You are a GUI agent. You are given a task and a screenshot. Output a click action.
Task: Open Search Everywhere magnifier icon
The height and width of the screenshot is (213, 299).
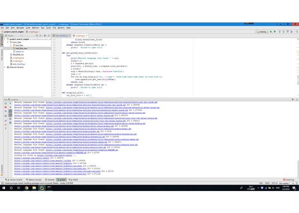(x=297, y=32)
